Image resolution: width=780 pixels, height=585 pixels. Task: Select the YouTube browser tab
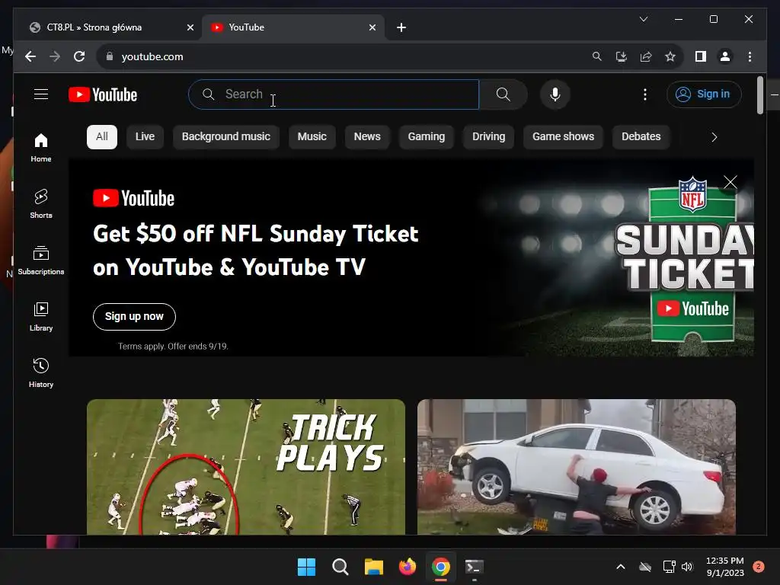pos(292,28)
